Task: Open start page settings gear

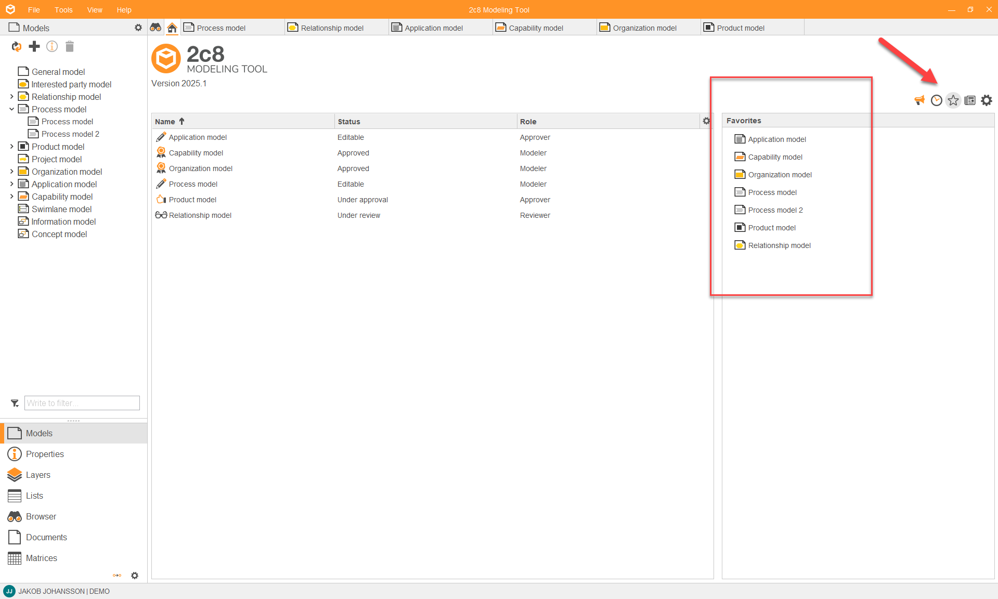Action: point(987,100)
